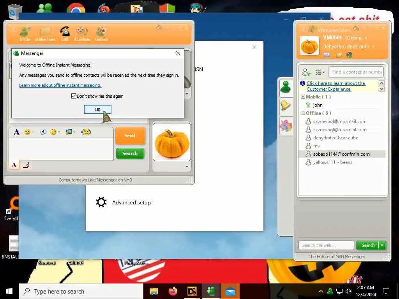Open Games in chat window
The width and height of the screenshot is (399, 299).
click(x=101, y=34)
